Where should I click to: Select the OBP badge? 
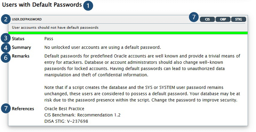tap(223, 19)
